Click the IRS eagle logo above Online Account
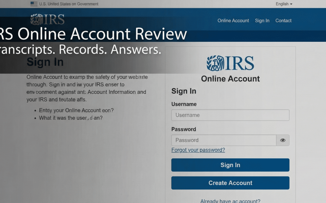 point(230,63)
